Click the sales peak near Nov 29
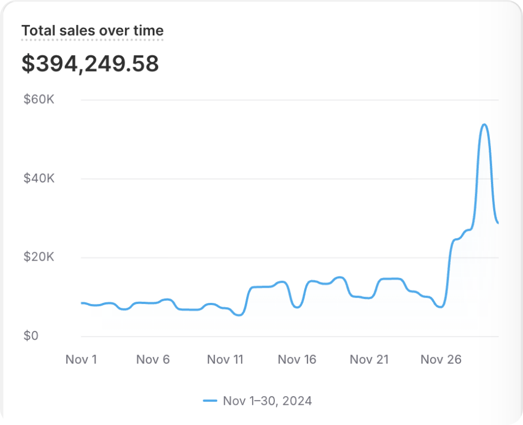523x425 pixels. point(484,125)
